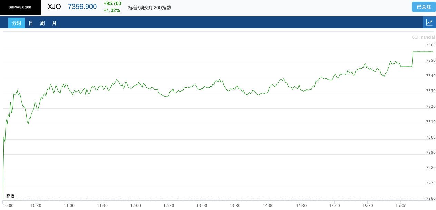Click the 7360 price axis label

point(431,45)
